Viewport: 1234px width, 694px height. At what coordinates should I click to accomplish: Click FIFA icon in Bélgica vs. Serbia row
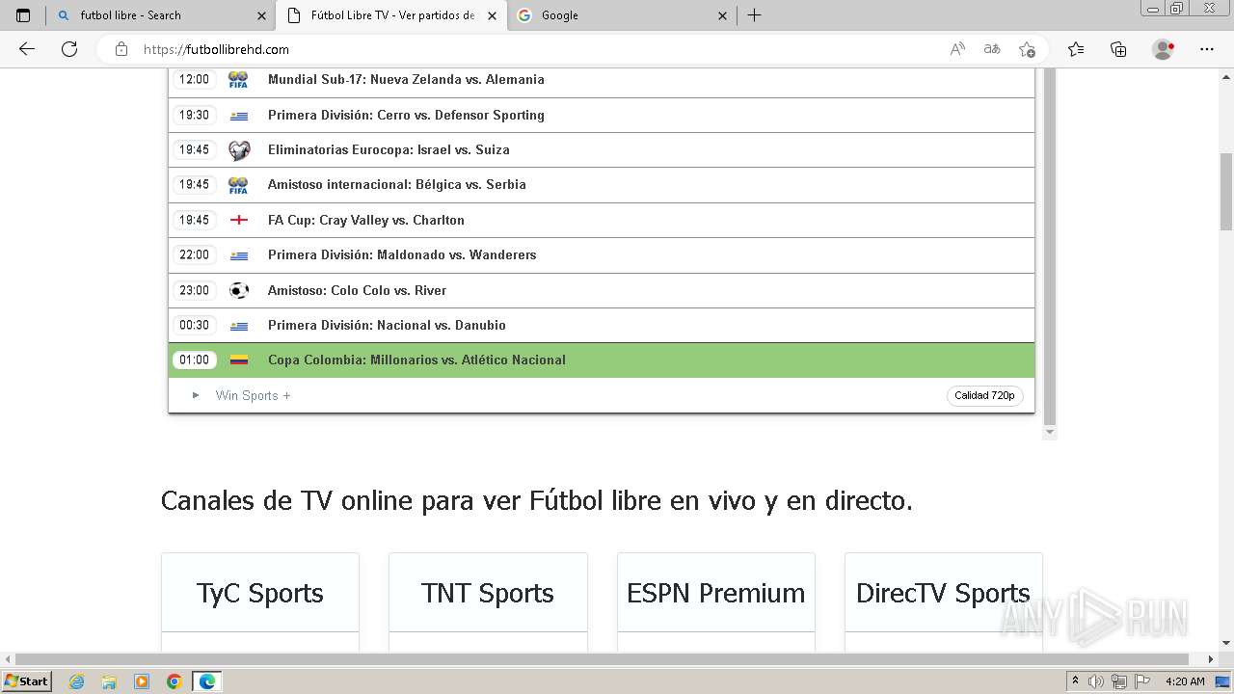(x=238, y=185)
